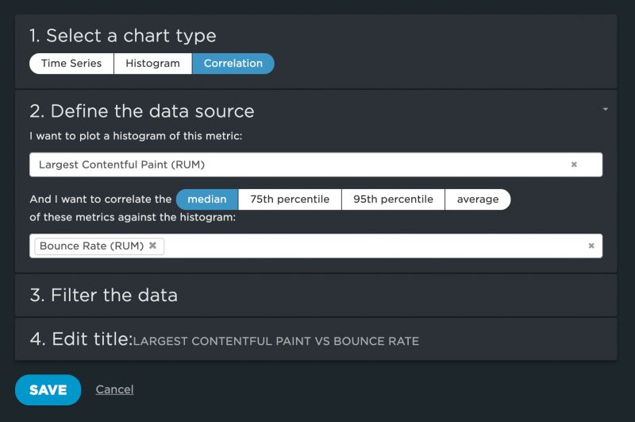Click the Select a chart type heading
The height and width of the screenshot is (422, 635).
tap(123, 36)
